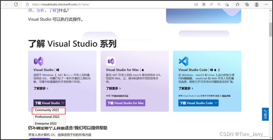Click the Visual Studio for Mac logo
Image resolution: width=273 pixels, height=140 pixels.
pos(111,61)
